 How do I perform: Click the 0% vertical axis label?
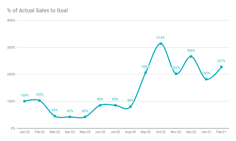coord(13,128)
